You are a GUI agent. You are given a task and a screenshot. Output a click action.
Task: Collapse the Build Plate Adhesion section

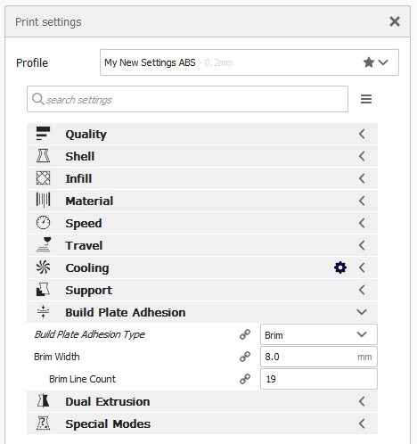coord(202,312)
